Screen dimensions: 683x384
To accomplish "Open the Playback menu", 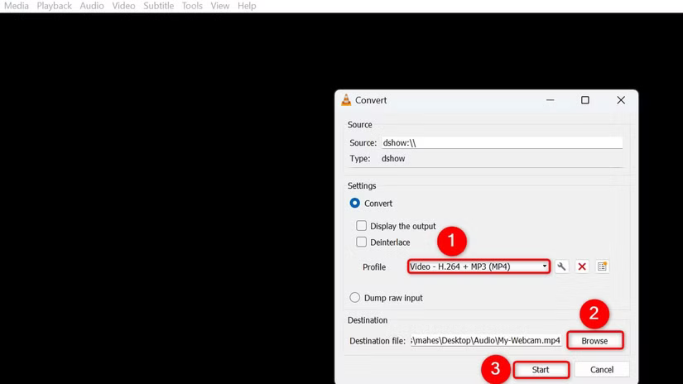I will 54,6.
